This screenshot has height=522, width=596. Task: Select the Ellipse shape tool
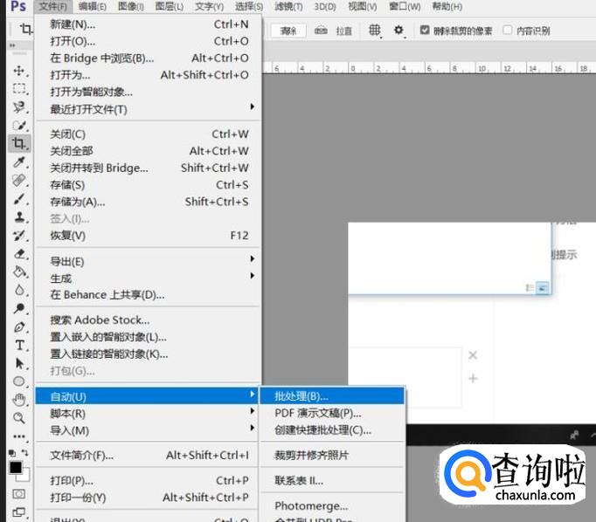19,381
